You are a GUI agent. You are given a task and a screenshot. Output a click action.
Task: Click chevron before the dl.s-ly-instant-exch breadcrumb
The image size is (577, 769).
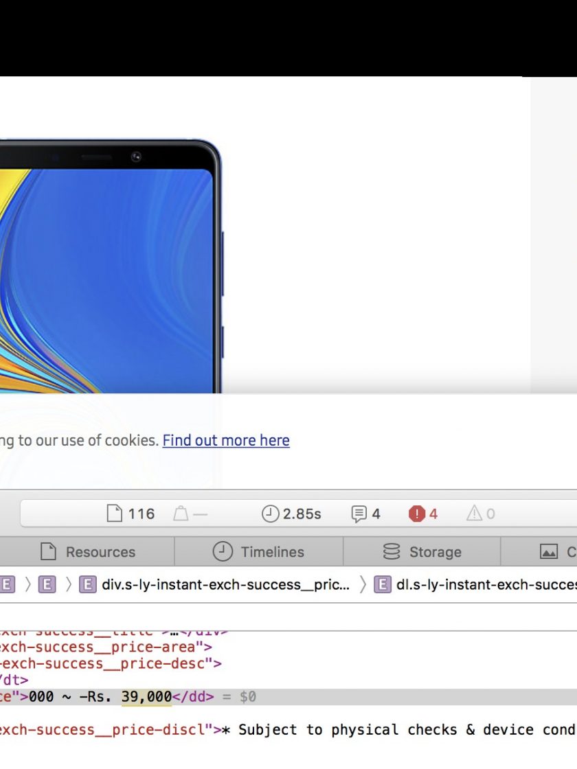[363, 585]
